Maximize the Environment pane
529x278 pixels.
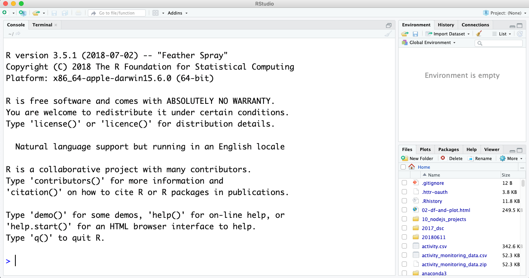click(520, 26)
